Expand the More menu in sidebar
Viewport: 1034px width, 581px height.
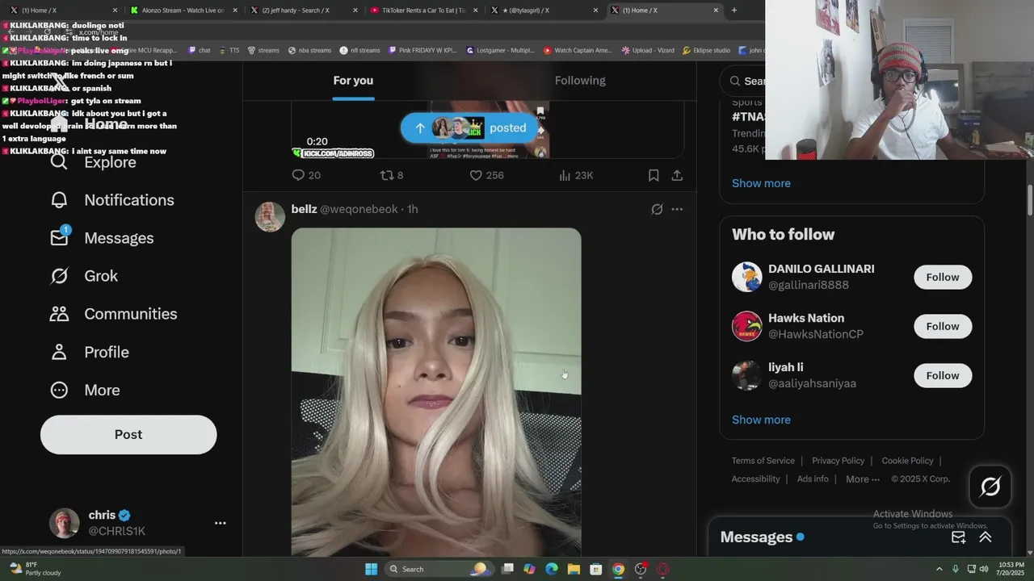[x=85, y=390]
